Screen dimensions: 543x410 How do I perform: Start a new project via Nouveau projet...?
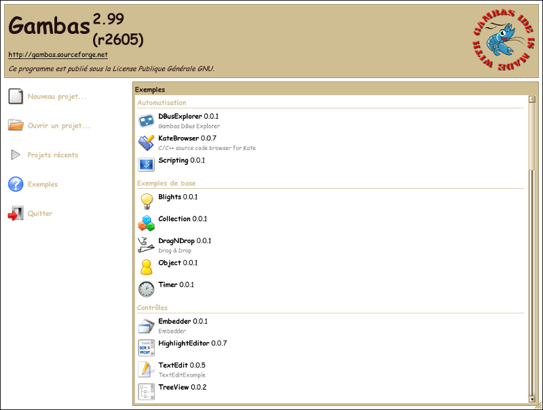point(57,96)
